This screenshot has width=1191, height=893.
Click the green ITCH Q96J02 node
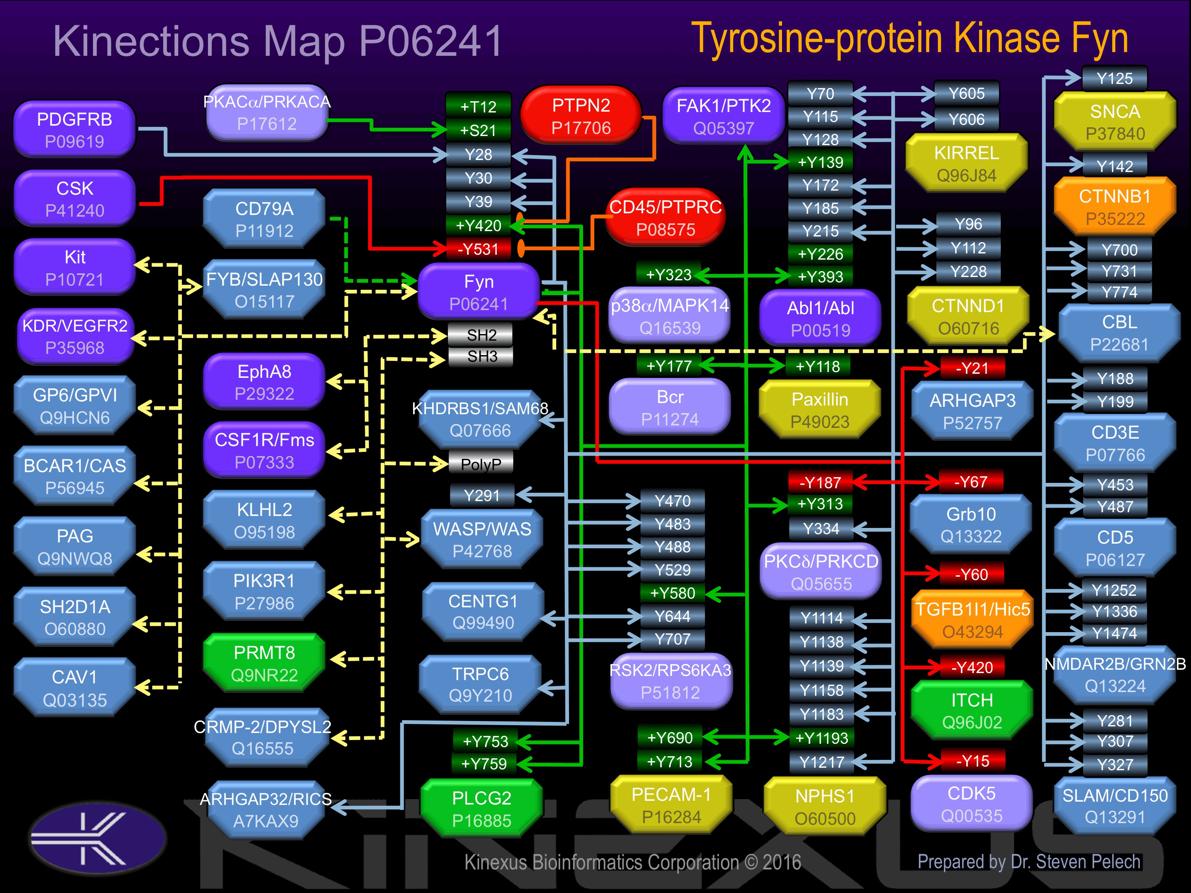[972, 711]
